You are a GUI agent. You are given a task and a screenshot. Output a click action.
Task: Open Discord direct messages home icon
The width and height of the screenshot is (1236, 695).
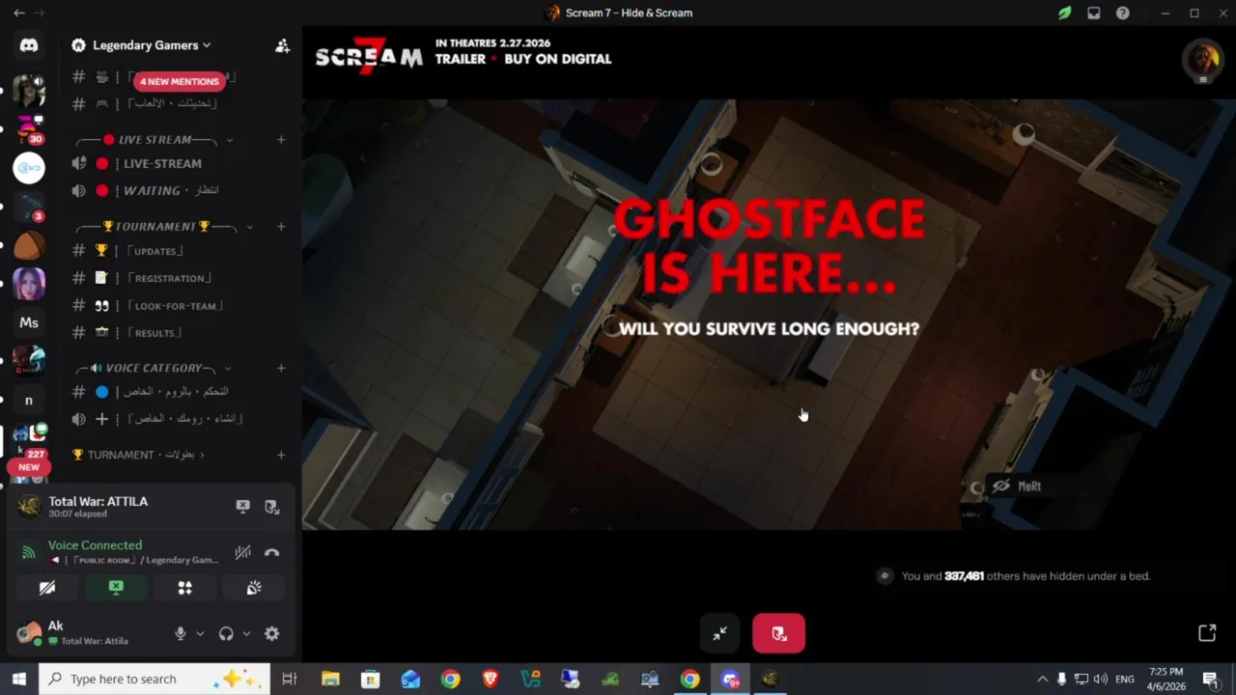pyautogui.click(x=29, y=45)
